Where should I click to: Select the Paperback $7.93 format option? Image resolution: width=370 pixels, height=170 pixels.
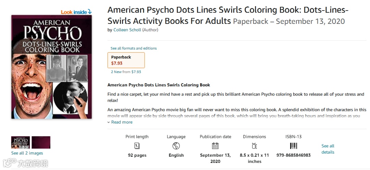tap(126, 60)
